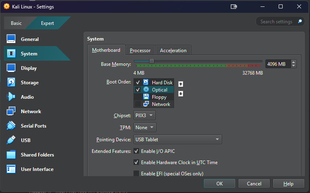
Task: Click the Hard Disk boot device icon
Action: (x=146, y=82)
